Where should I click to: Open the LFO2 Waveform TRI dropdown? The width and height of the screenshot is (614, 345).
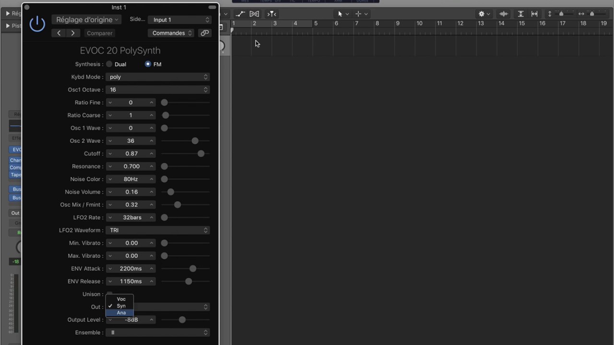click(158, 230)
